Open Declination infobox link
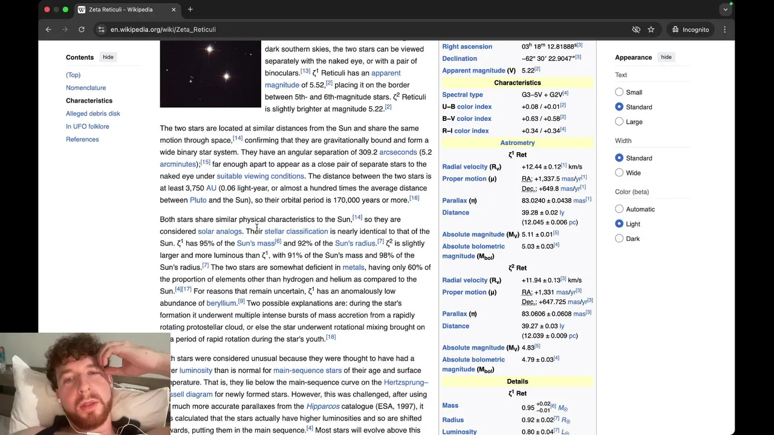This screenshot has height=435, width=774. tap(460, 59)
